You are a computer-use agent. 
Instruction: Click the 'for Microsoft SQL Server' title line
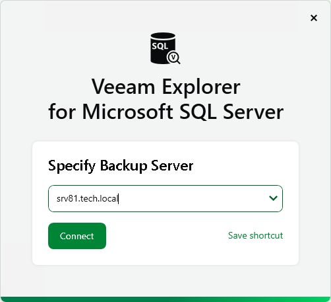coord(166,112)
